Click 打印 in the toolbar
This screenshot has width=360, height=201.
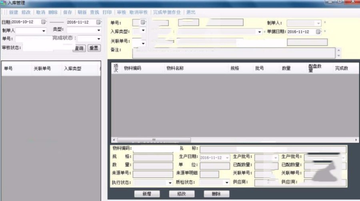(107, 12)
